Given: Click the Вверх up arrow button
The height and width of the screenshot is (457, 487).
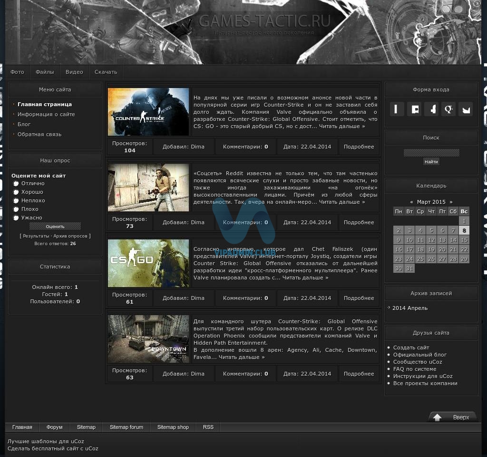Looking at the screenshot, I should [x=452, y=417].
